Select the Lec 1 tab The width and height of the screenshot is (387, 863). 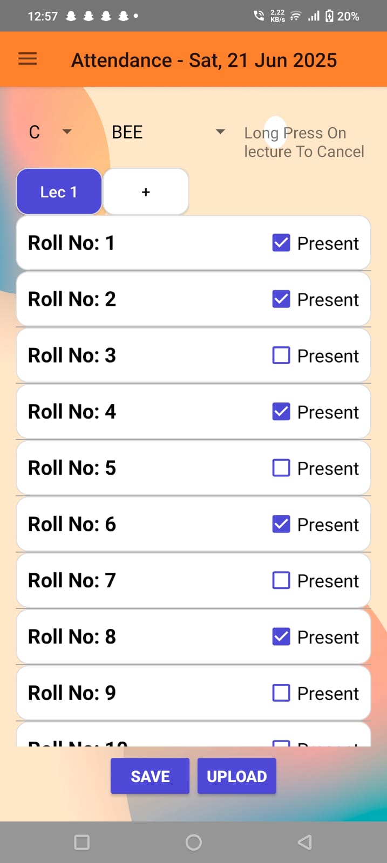click(x=59, y=192)
